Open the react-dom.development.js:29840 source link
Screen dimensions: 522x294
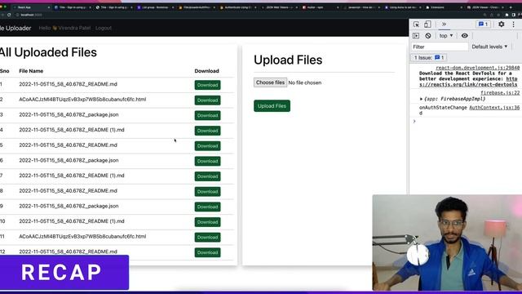pyautogui.click(x=477, y=68)
